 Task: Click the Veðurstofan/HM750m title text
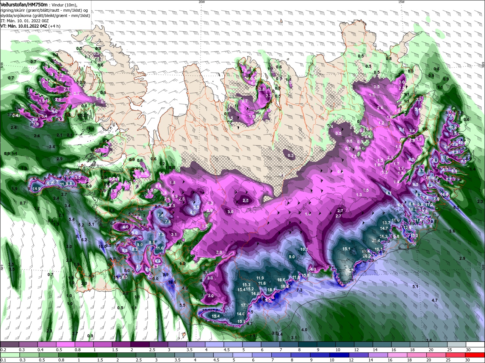click(24, 4)
